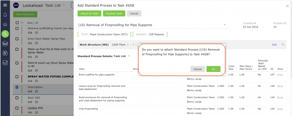Open the None docs link for ID 147
293x116 pixels.
[x=280, y=75]
